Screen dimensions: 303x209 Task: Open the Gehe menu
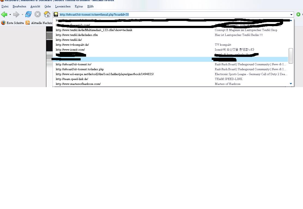pos(47,6)
